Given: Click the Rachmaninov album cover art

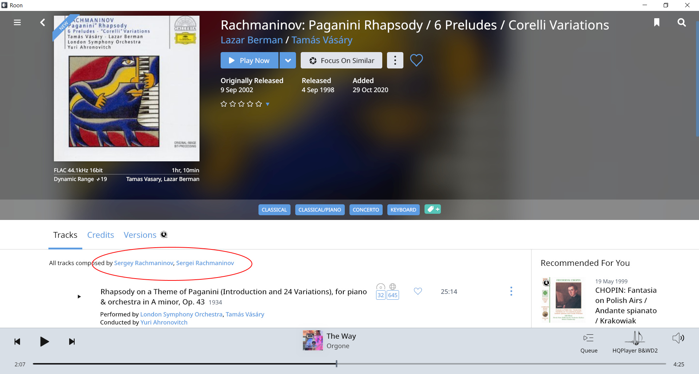Looking at the screenshot, I should click(x=127, y=88).
